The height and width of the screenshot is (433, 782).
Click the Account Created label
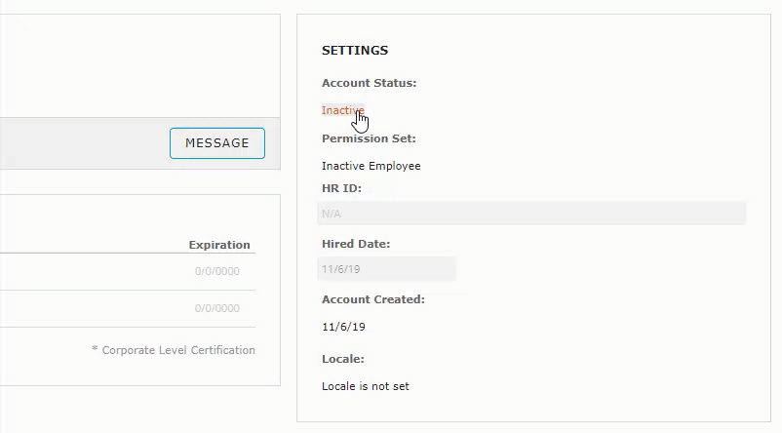(372, 299)
